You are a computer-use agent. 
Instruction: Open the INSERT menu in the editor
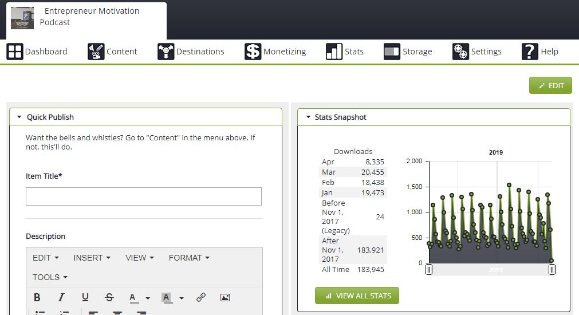[x=92, y=258]
